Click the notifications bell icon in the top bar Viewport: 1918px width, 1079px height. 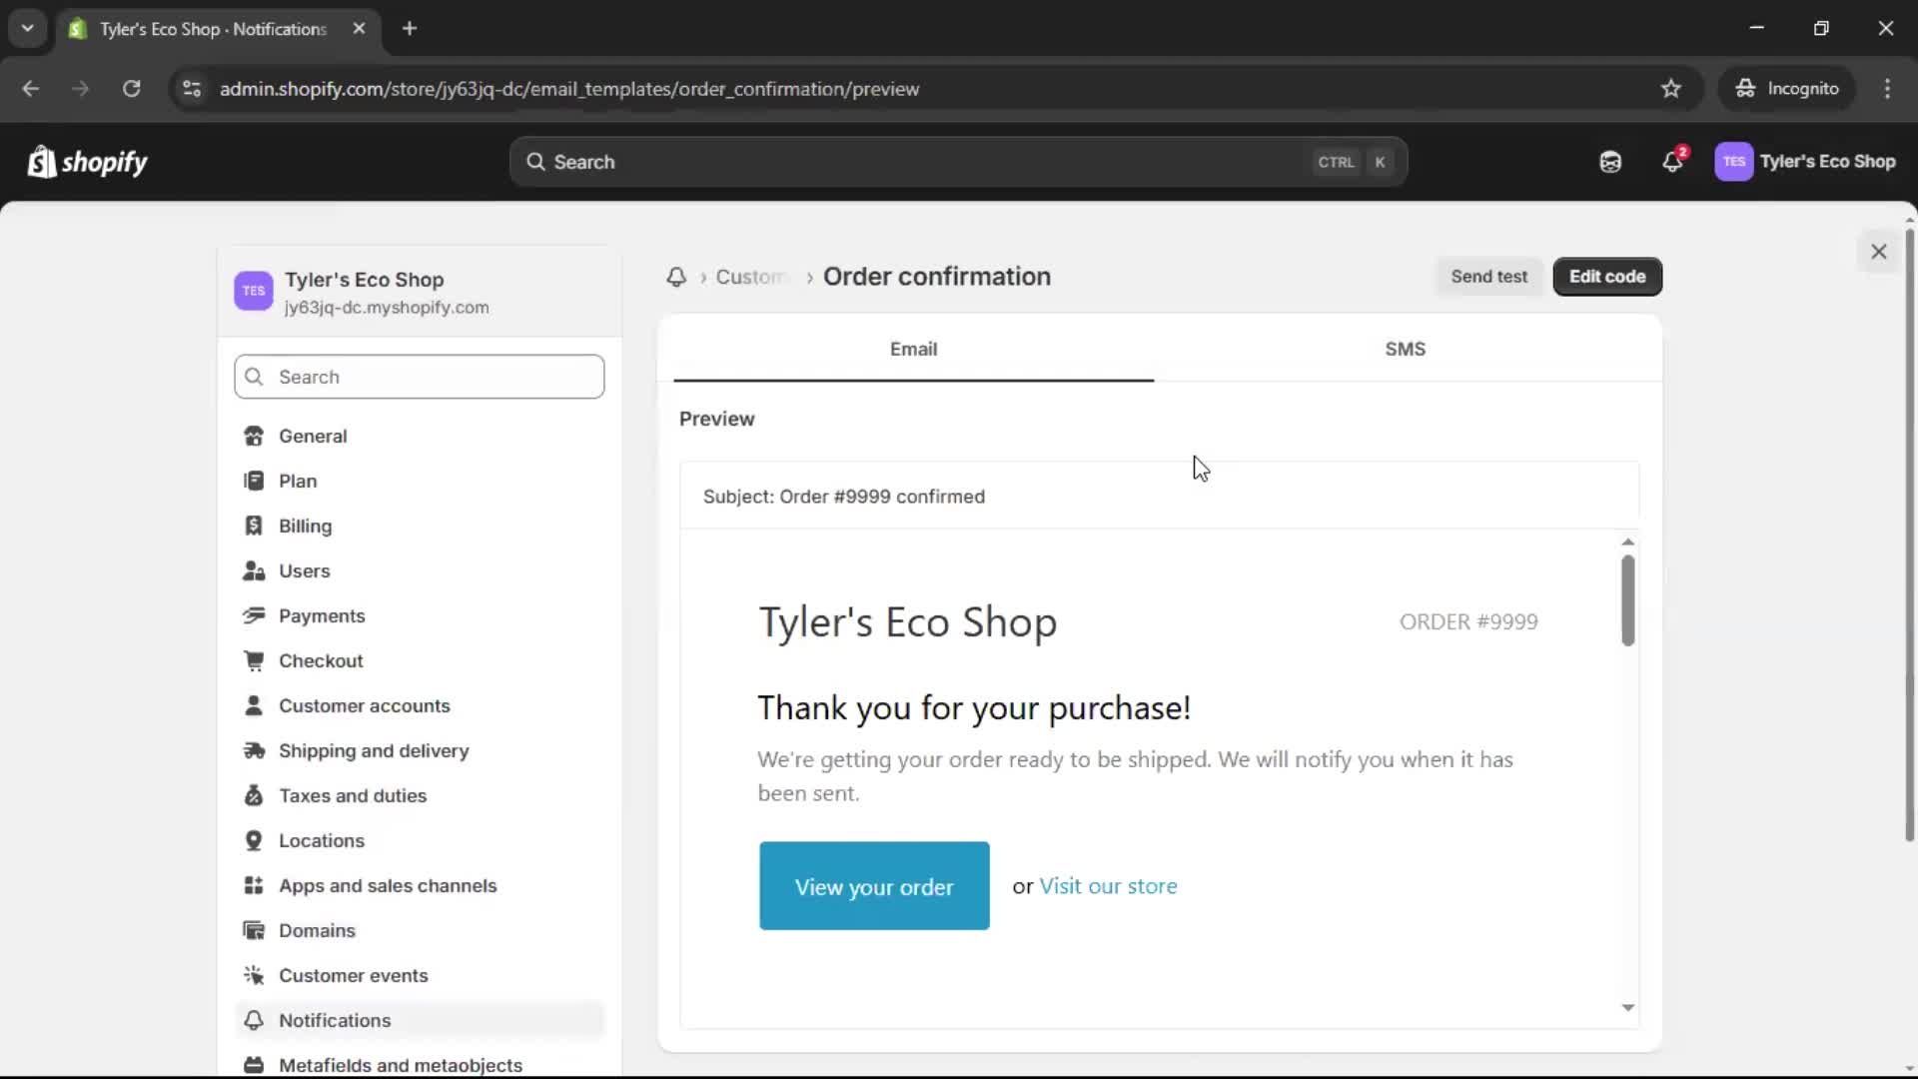1672,161
